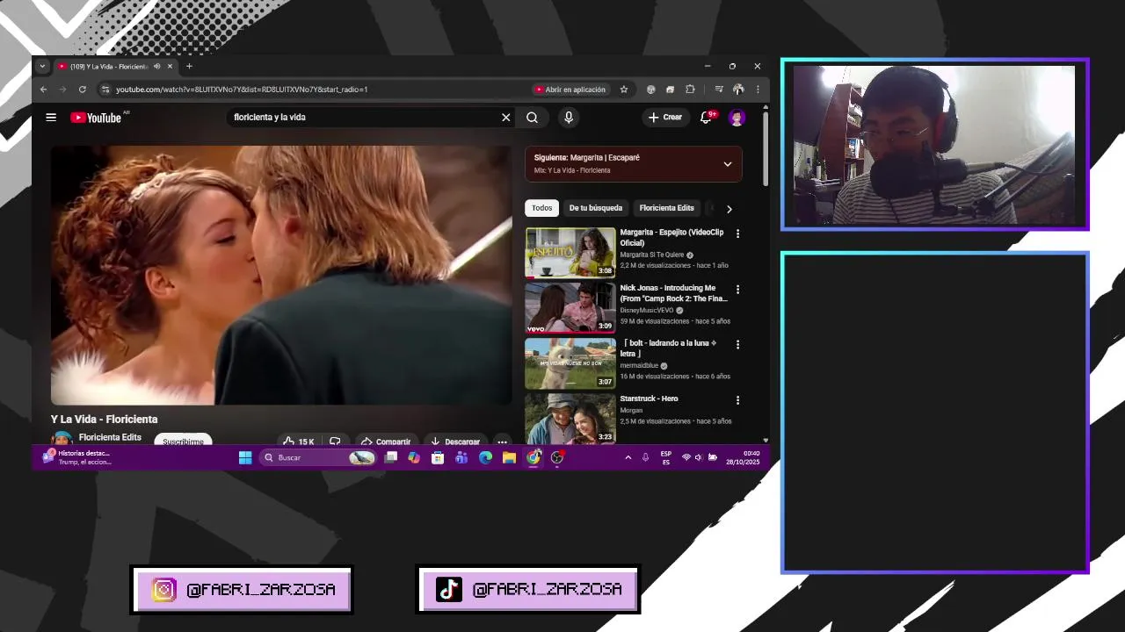Click the 'Compartir' share button

coord(385,442)
